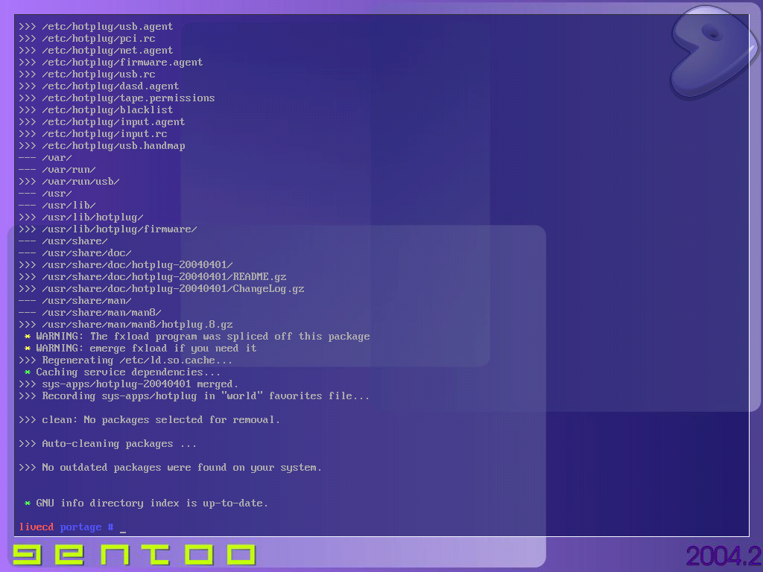Select the hotplug.8.gz man page line
Image resolution: width=763 pixels, height=572 pixels.
coord(125,325)
